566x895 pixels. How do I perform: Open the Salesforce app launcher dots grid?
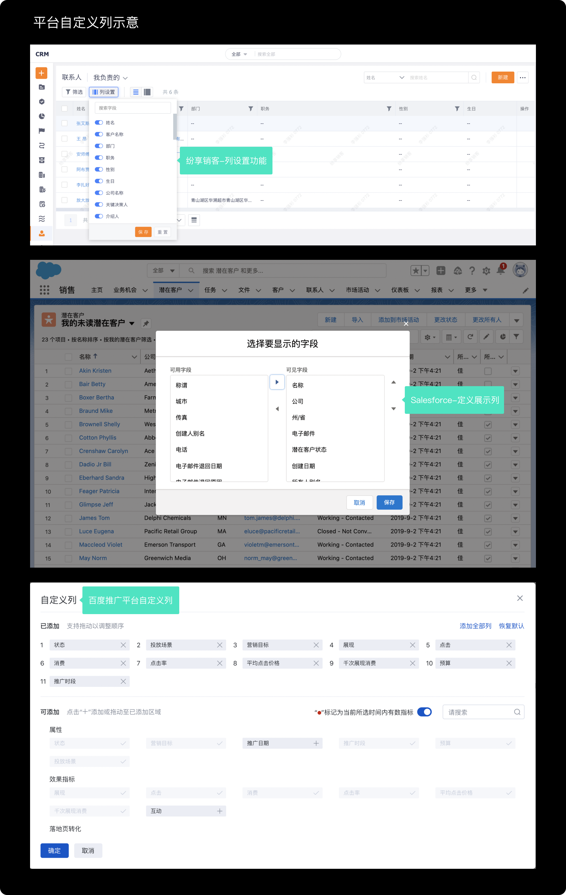point(45,290)
